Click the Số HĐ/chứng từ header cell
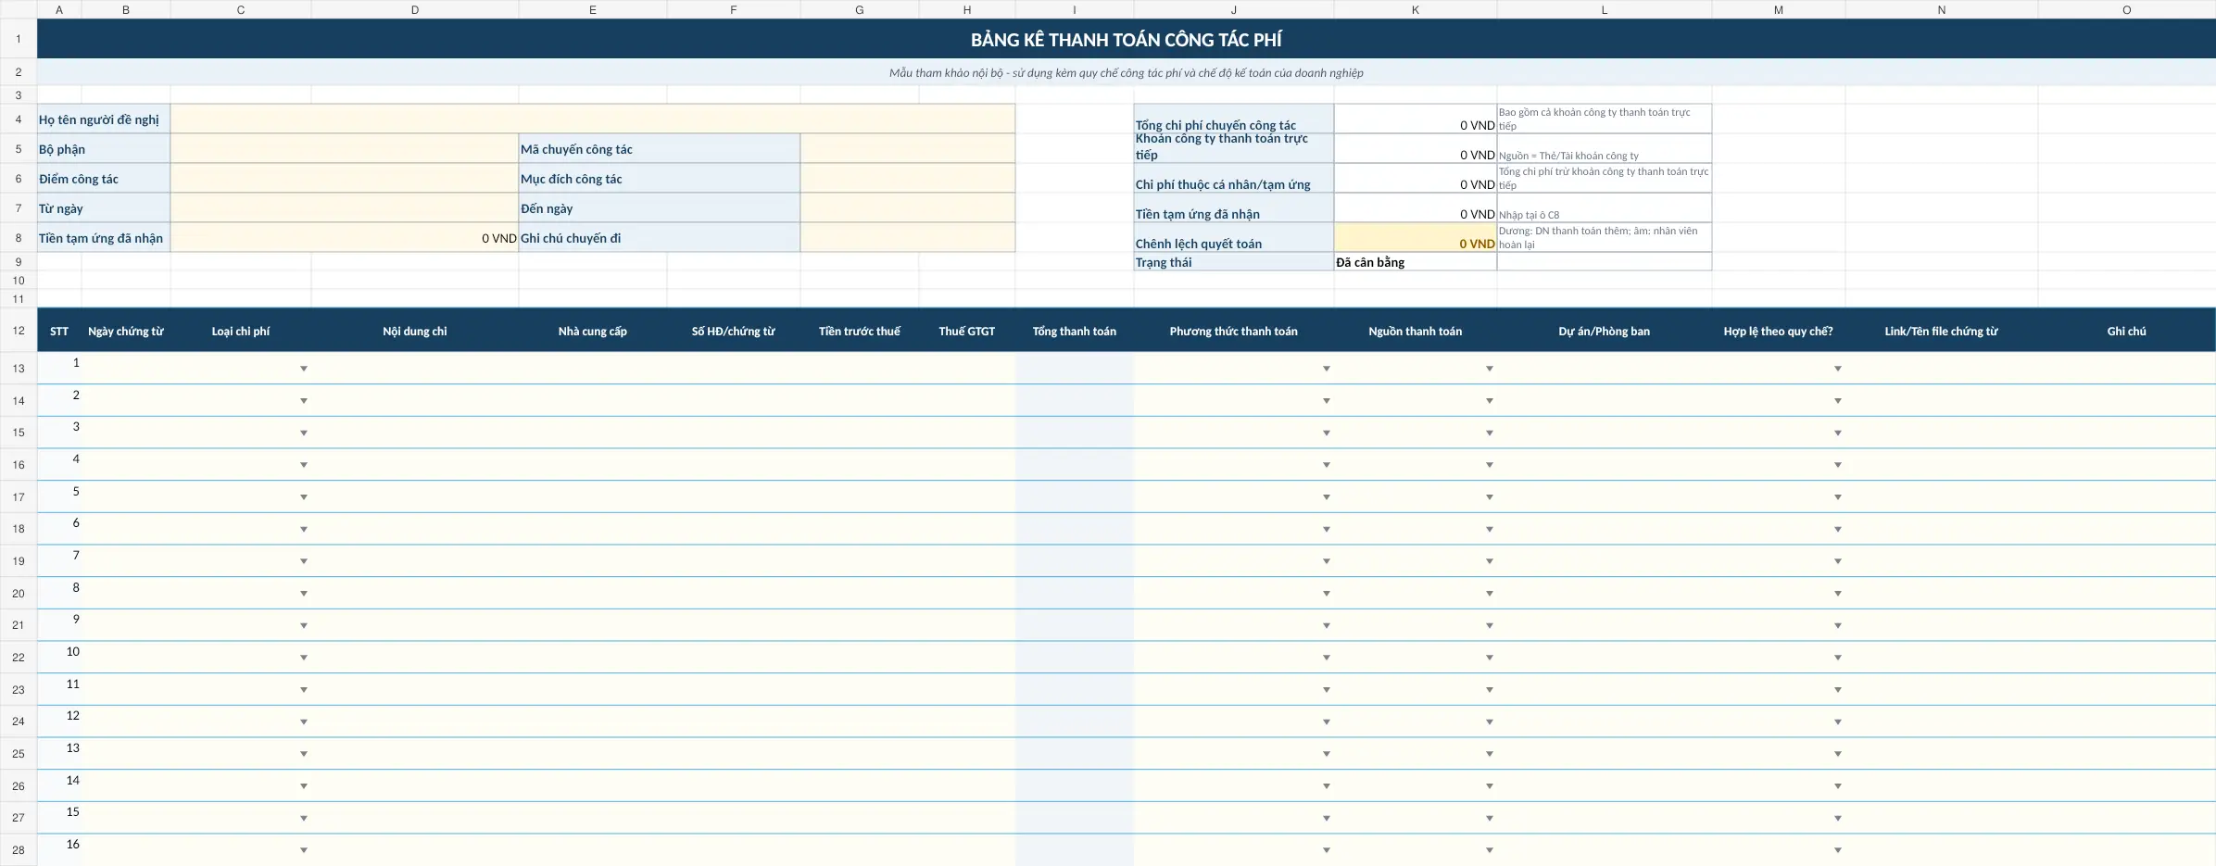 734,331
